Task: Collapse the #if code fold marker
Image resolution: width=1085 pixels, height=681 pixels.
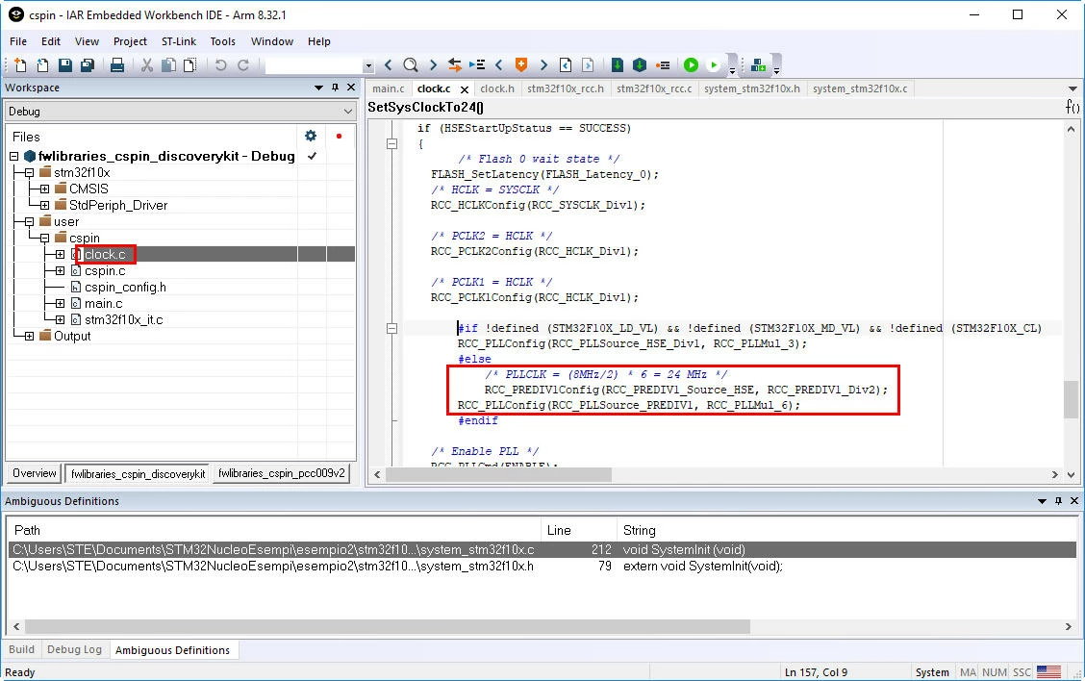Action: point(391,328)
